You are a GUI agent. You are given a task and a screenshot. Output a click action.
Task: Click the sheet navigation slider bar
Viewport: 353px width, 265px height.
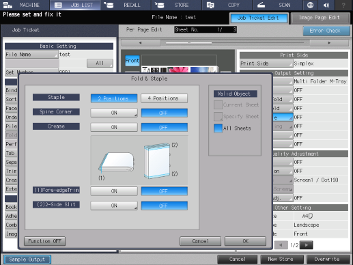pyautogui.click(x=235, y=42)
